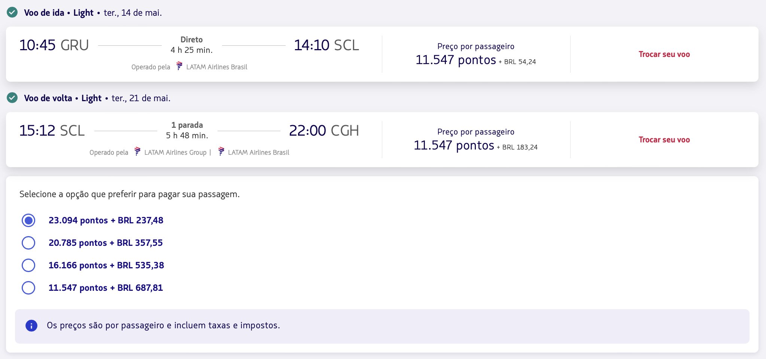Screen dimensions: 766x359
Task: Select 20.785 pontos + BRL 357,55 radio option
Action: click(28, 243)
